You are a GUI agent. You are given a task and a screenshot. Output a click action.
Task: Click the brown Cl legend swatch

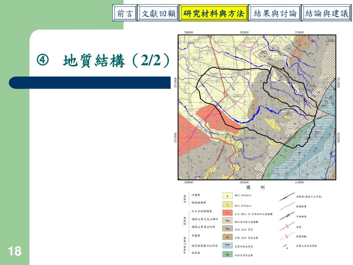click(x=228, y=237)
